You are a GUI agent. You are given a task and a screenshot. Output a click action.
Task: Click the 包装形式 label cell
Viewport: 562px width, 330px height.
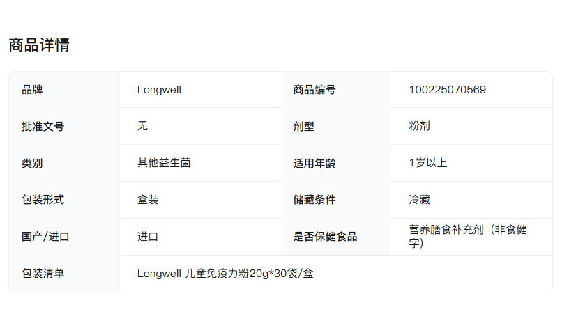click(43, 200)
